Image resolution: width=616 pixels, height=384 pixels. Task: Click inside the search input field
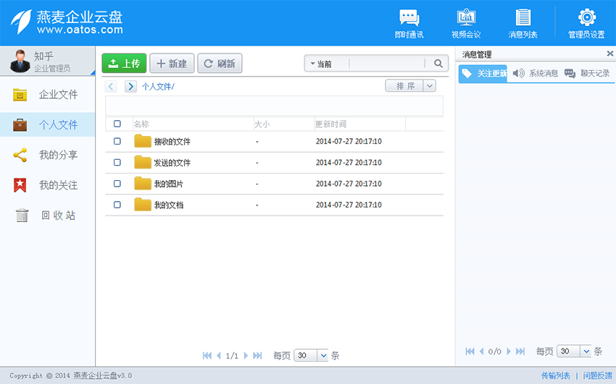tap(386, 64)
